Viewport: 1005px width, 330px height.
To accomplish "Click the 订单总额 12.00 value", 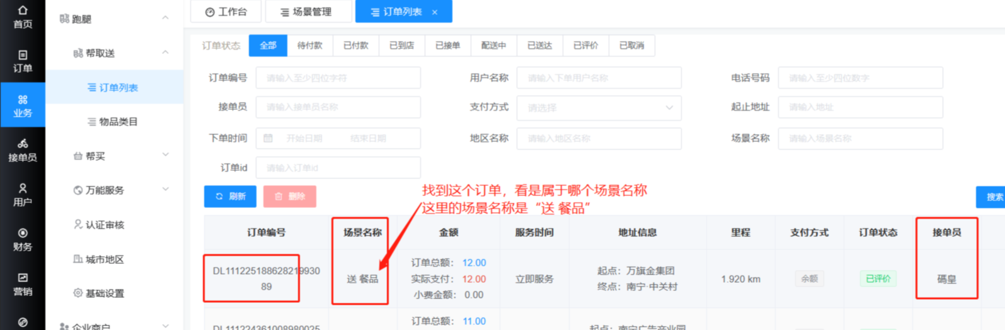I will tap(474, 263).
